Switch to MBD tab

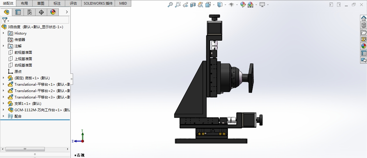click(x=123, y=3)
